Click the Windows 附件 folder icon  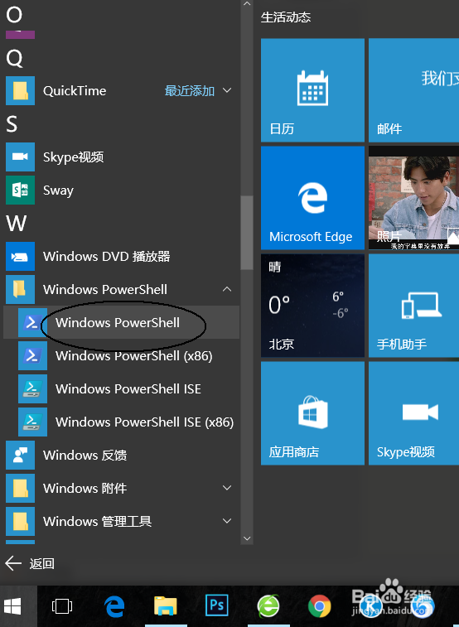click(x=21, y=488)
